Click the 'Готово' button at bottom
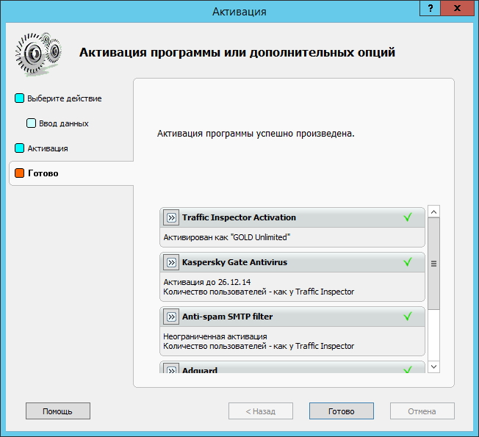Viewport: 479px width, 437px height. pos(341,411)
